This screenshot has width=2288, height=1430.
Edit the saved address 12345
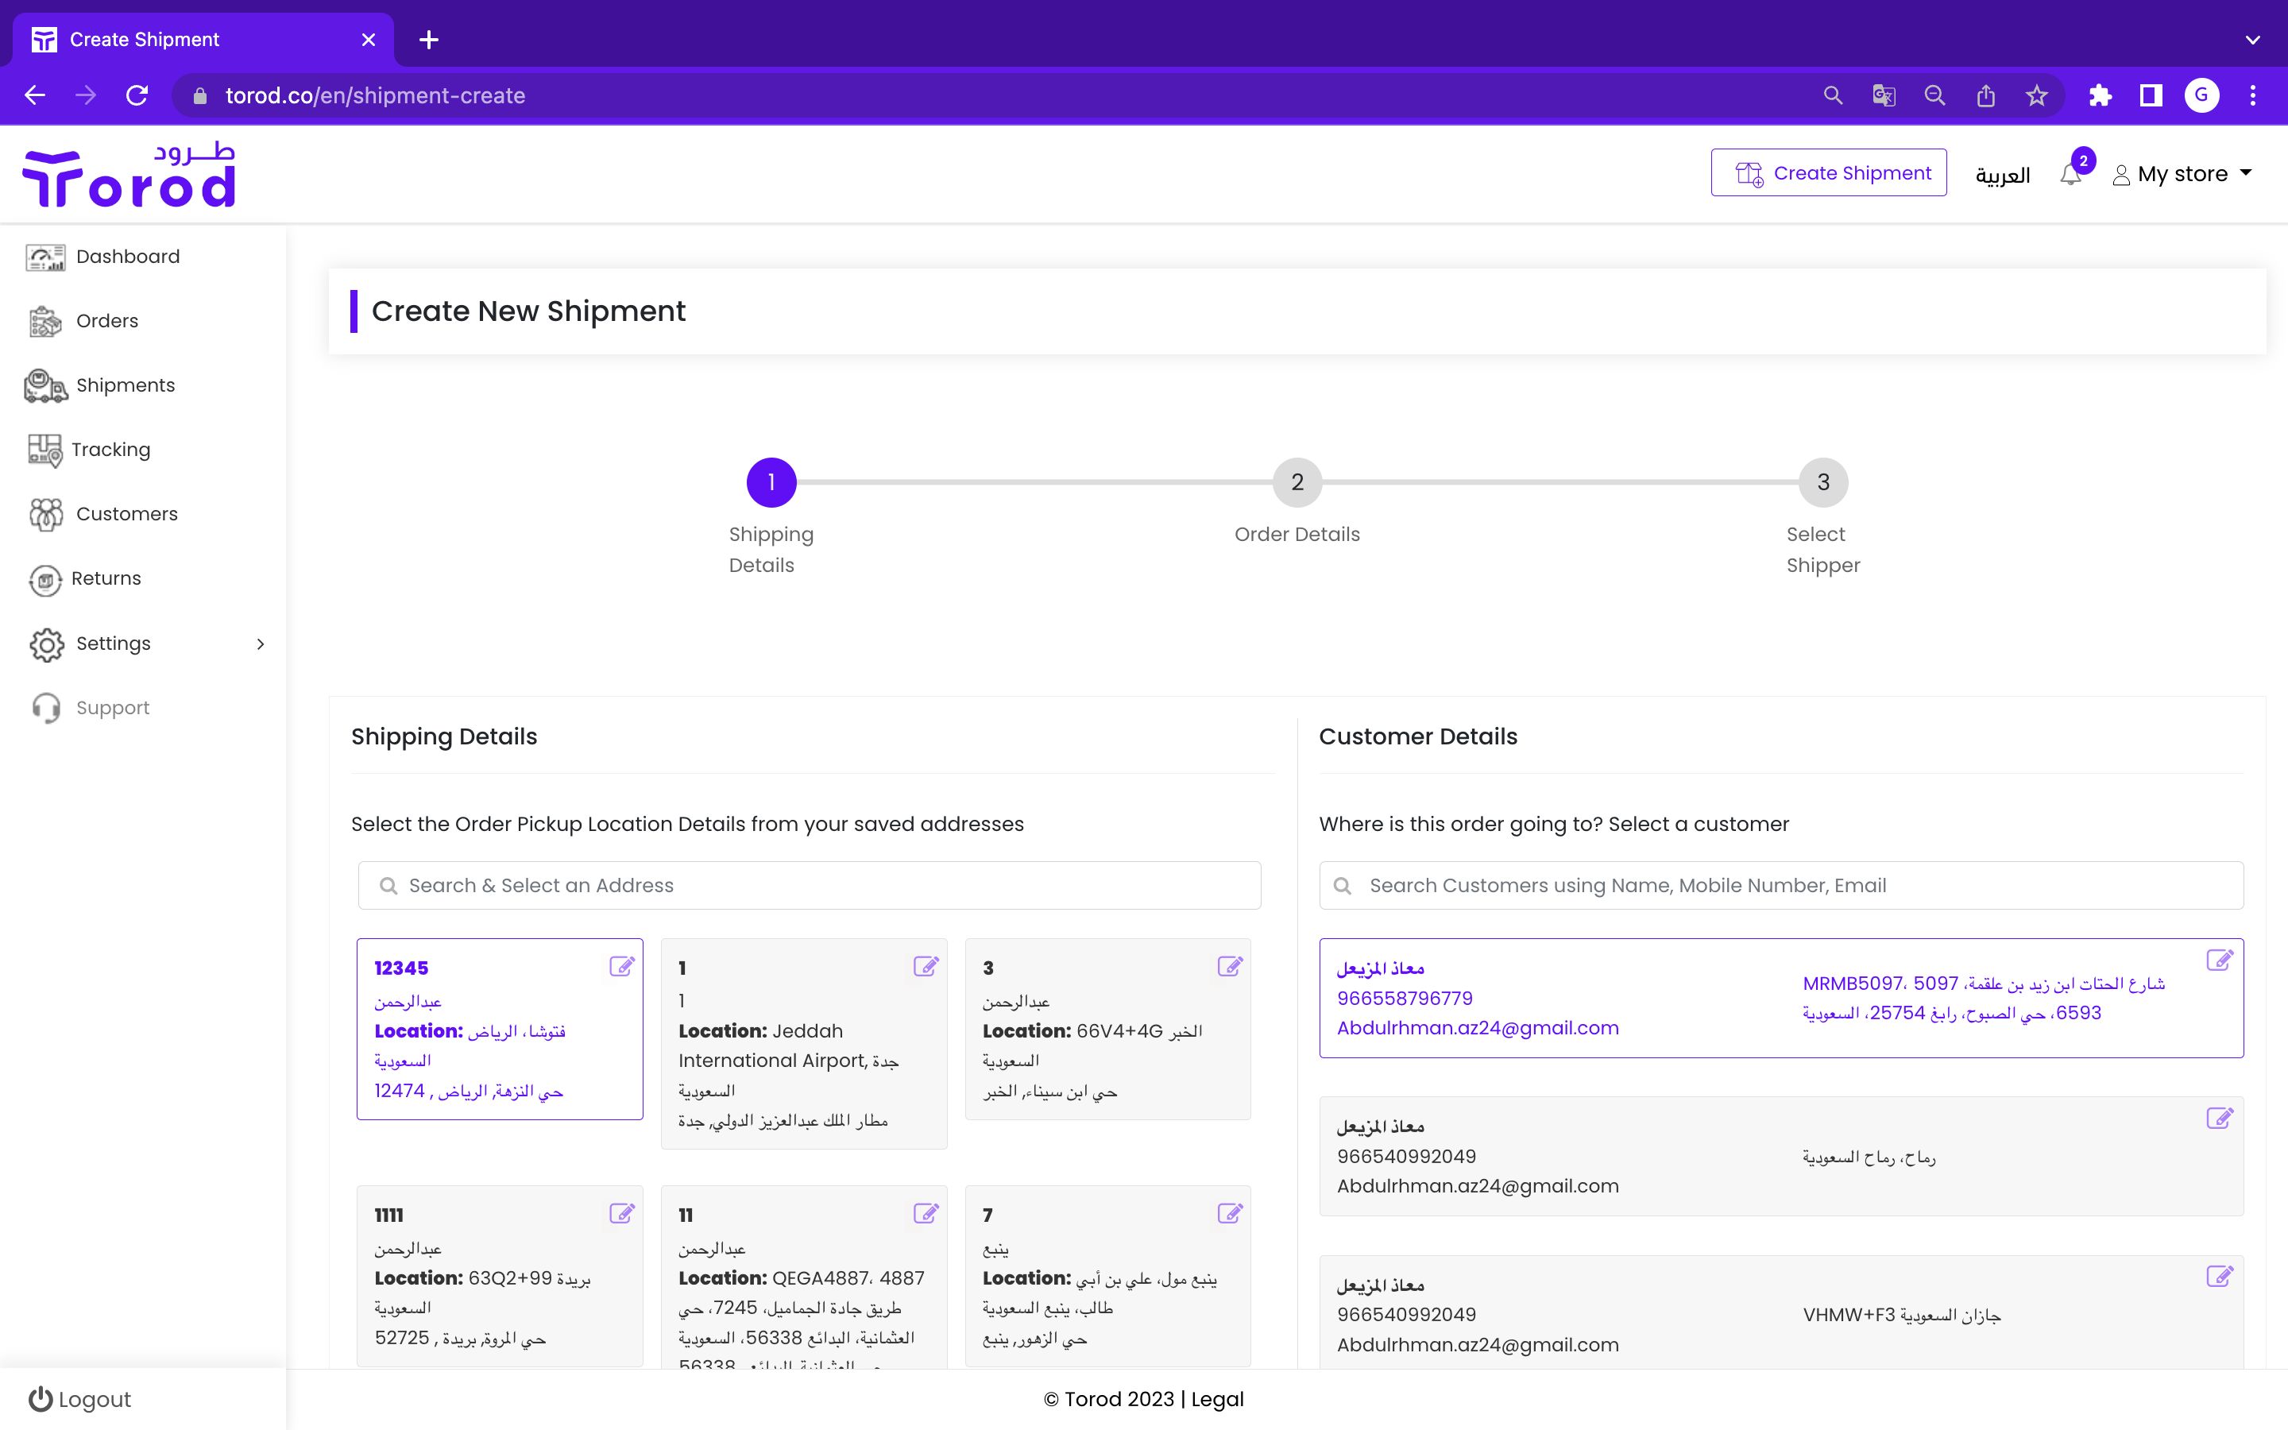[621, 967]
